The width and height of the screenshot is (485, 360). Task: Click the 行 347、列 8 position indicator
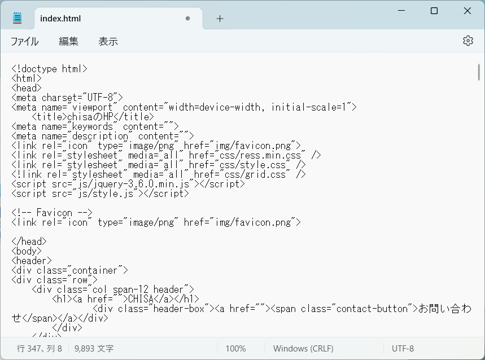pos(40,349)
